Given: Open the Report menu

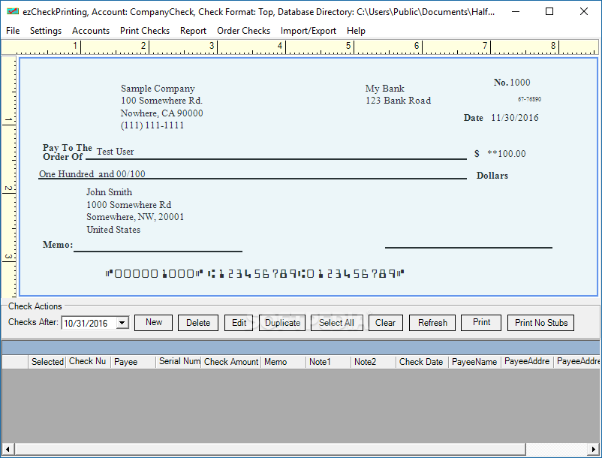Looking at the screenshot, I should pyautogui.click(x=193, y=31).
